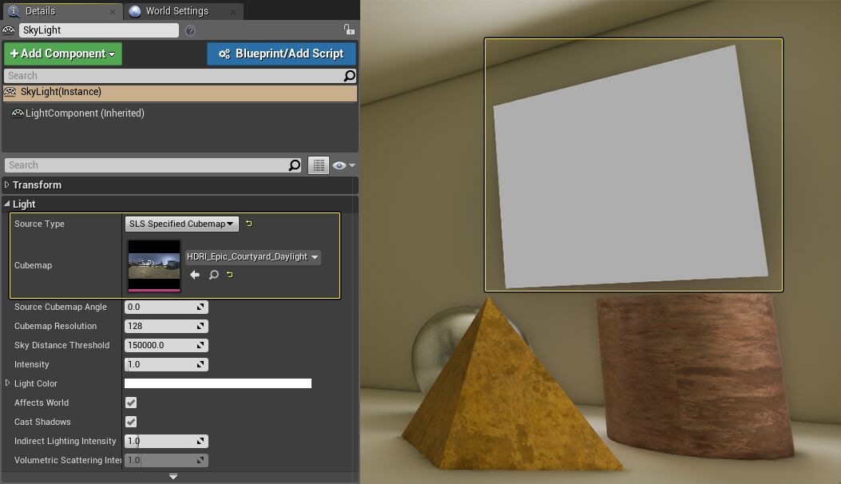The height and width of the screenshot is (484, 841).
Task: Click the cubemap preview thumbnail
Action: point(153,264)
